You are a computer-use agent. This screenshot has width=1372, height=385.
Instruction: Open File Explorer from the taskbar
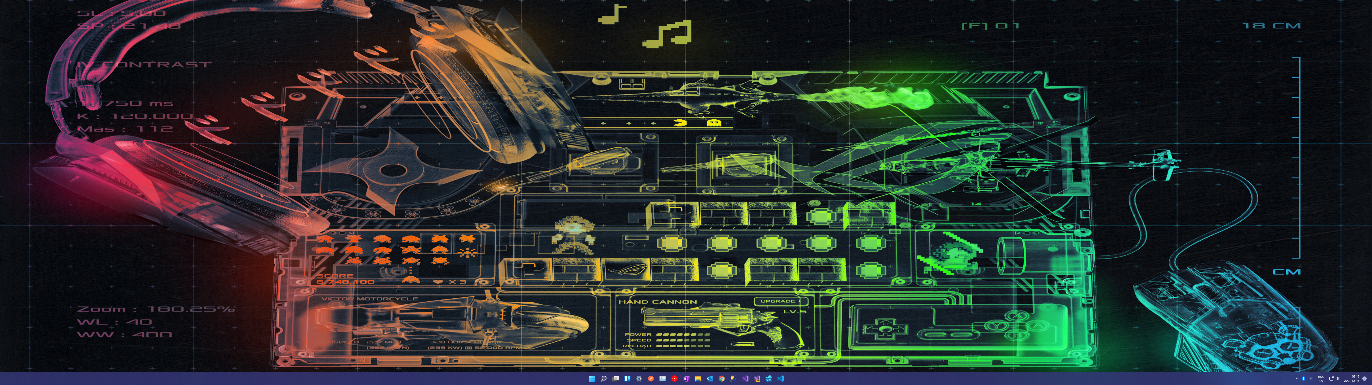698,379
